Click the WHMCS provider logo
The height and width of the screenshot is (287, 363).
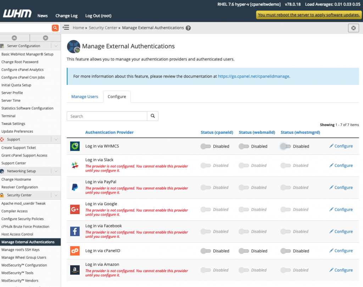tap(75, 146)
